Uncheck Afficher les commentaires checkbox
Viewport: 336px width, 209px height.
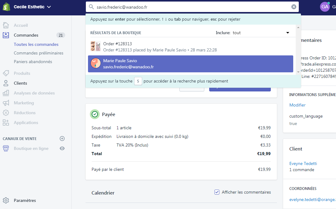(217, 192)
